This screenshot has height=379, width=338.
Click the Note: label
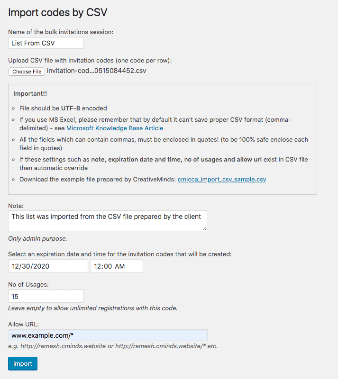point(16,207)
